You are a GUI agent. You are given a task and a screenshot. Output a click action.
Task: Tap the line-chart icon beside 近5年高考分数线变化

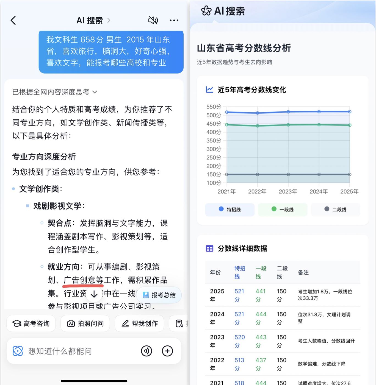209,90
